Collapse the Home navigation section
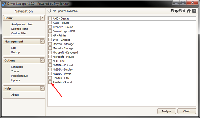The image size is (200, 118). (x=42, y=18)
